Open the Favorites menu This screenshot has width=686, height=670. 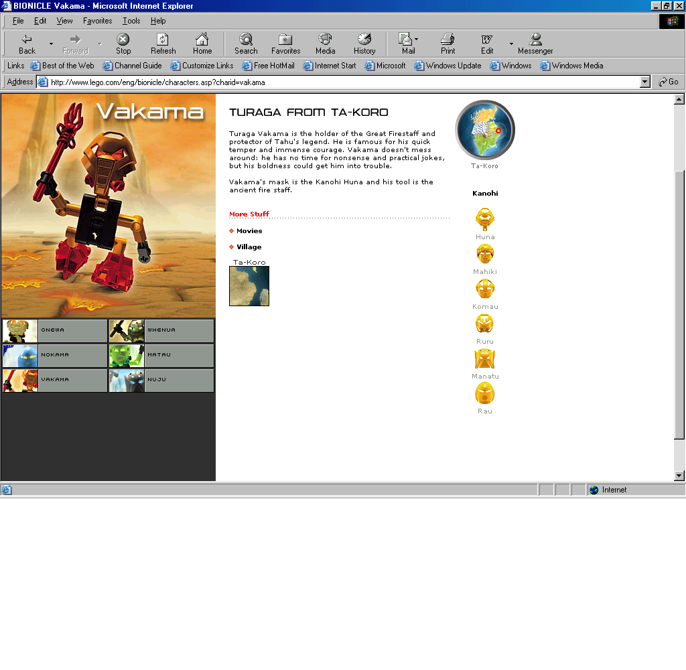(x=98, y=21)
